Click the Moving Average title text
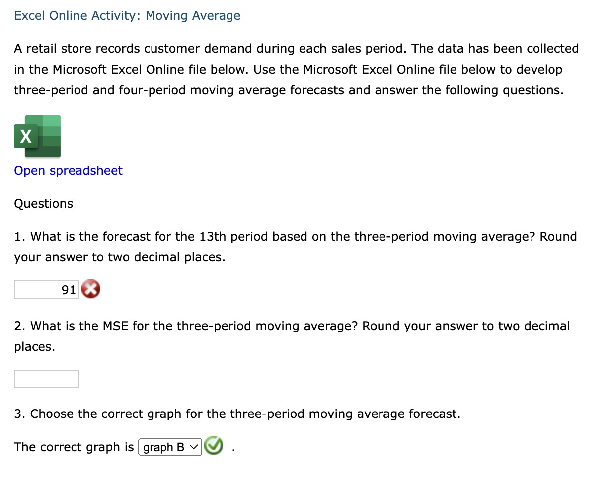Image resolution: width=608 pixels, height=497 pixels. click(192, 15)
